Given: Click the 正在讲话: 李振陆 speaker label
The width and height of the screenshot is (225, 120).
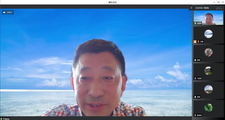Looking at the screenshot, I should (204, 8).
